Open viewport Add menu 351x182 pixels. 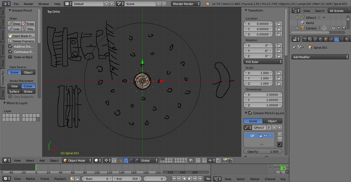[x=42, y=160]
